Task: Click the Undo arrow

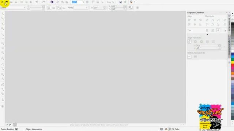Action: click(x=37, y=2)
